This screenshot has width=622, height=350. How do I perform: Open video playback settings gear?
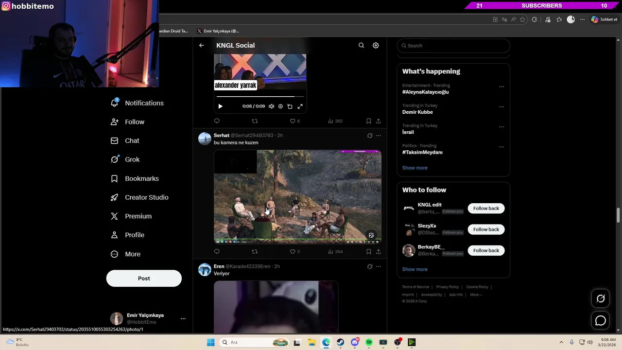coord(280,106)
